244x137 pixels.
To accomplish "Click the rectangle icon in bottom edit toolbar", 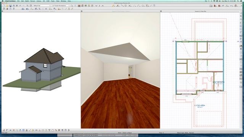I will pos(43,130).
